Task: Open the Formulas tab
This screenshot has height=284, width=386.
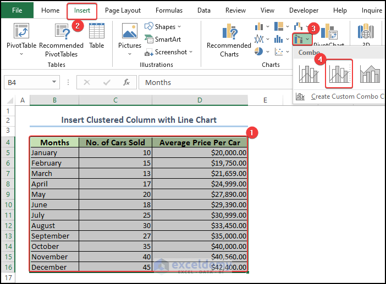Action: pyautogui.click(x=169, y=10)
